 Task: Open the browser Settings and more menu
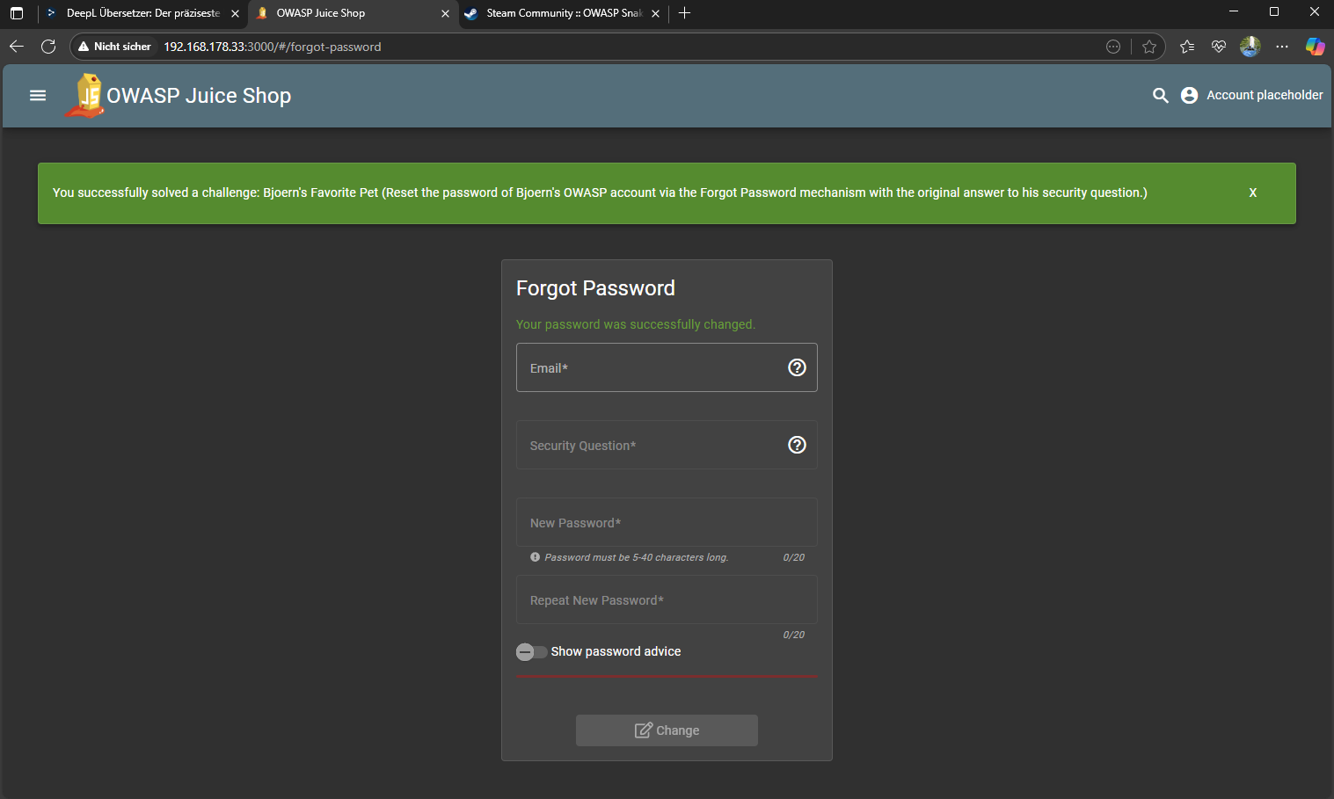pos(1282,47)
